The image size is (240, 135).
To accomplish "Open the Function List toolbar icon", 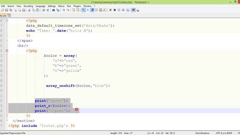I will pos(105,10).
